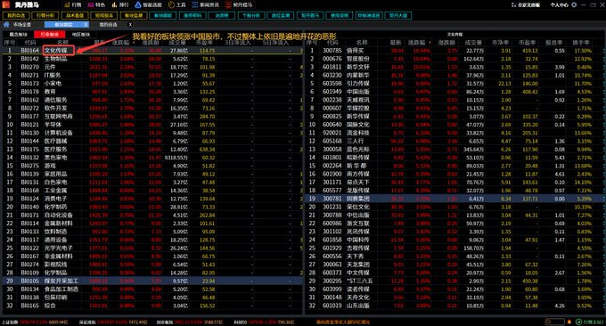The height and width of the screenshot is (326, 606).
Task: Select stock 601949 中国出版 row
Action: [x=454, y=92]
